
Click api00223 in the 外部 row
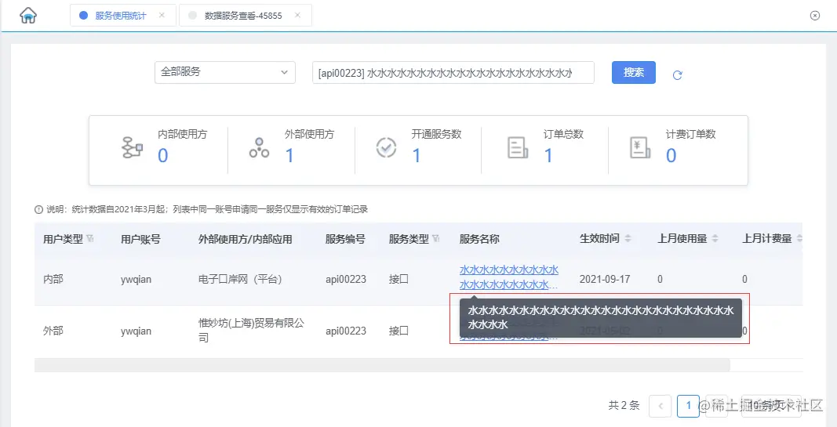[x=346, y=331]
